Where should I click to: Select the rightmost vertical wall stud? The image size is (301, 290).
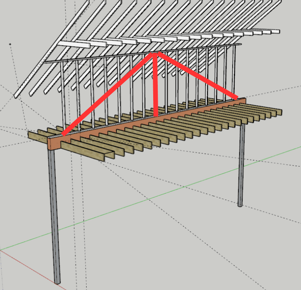[x=234, y=72]
